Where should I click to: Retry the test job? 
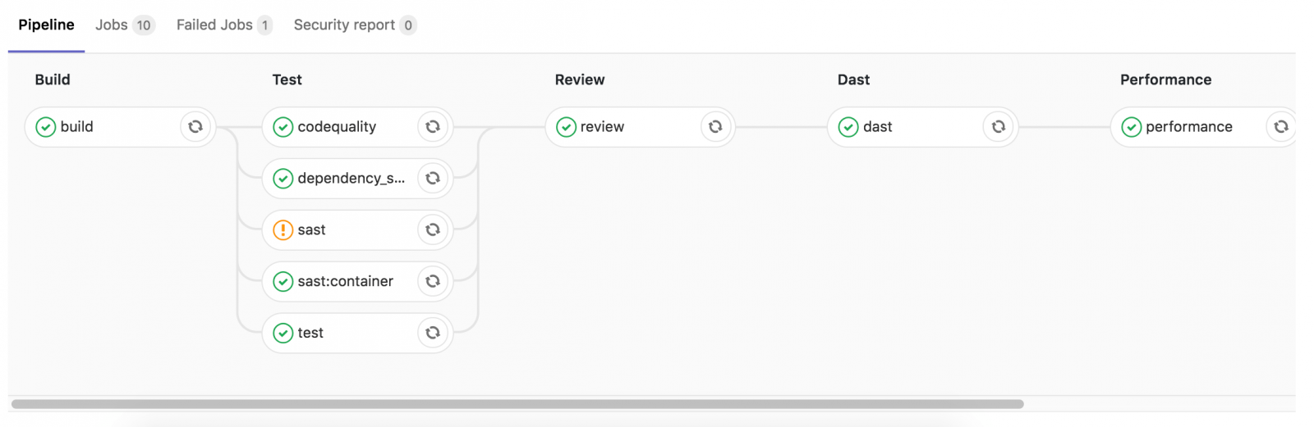[433, 333]
